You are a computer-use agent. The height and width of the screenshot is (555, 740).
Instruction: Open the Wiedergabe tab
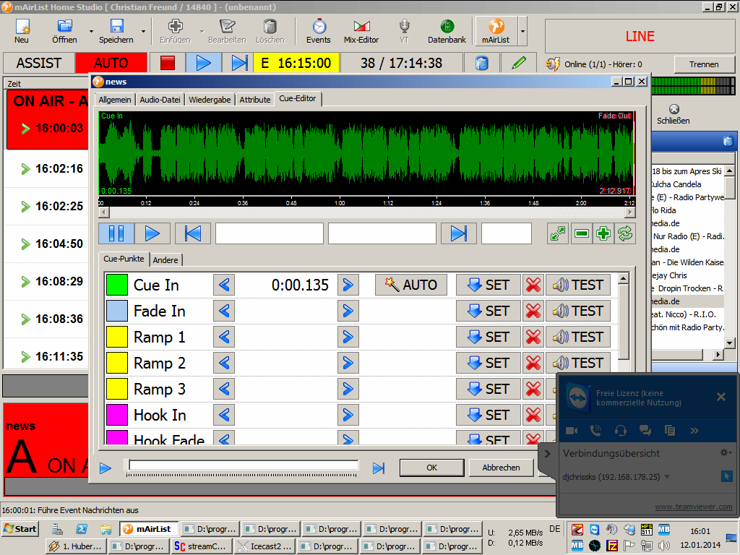210,100
